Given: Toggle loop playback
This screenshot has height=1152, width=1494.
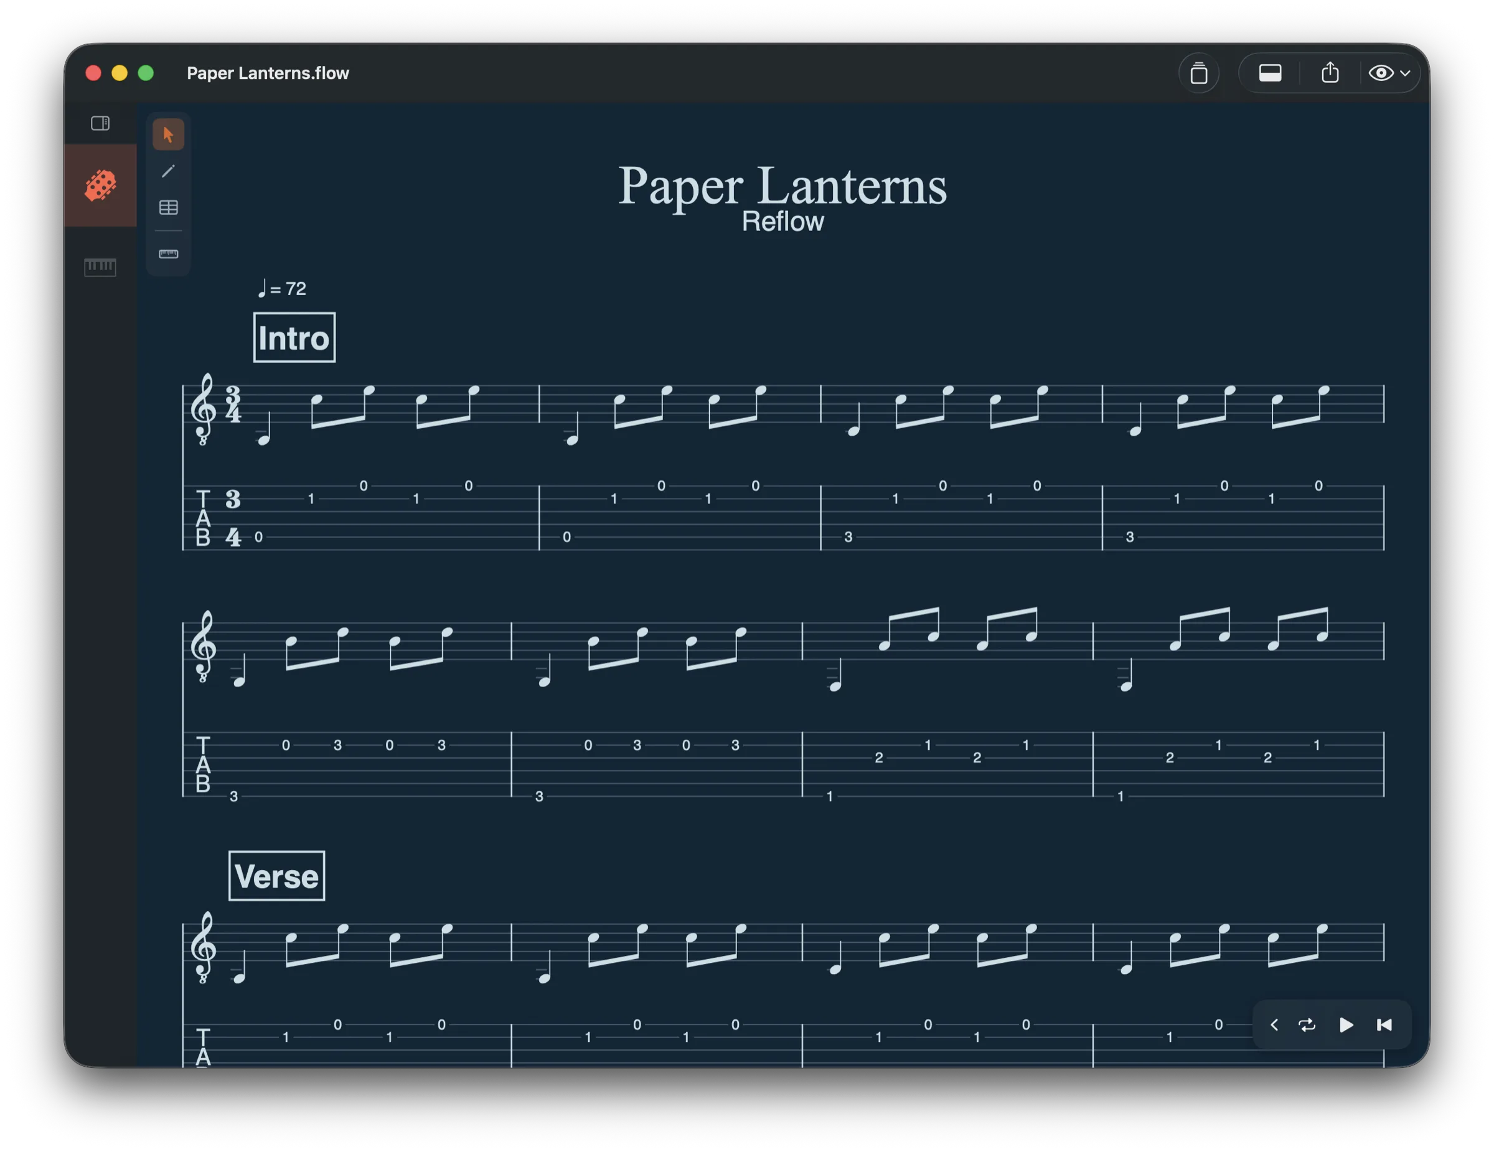Looking at the screenshot, I should coord(1307,1024).
